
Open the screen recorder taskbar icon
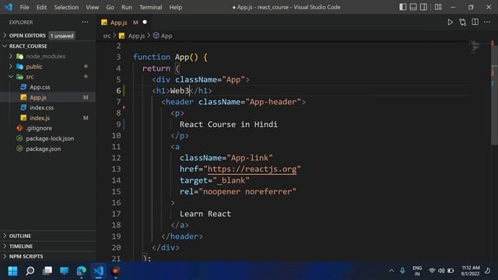(x=116, y=271)
